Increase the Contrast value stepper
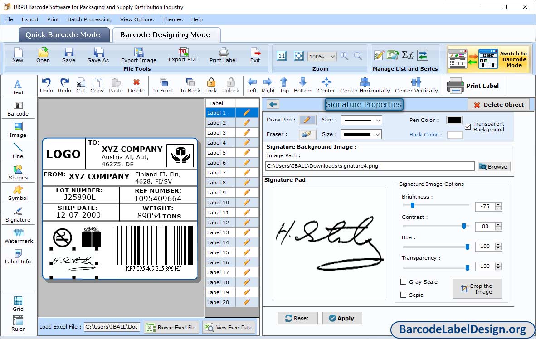The height and width of the screenshot is (339, 536). (x=498, y=224)
